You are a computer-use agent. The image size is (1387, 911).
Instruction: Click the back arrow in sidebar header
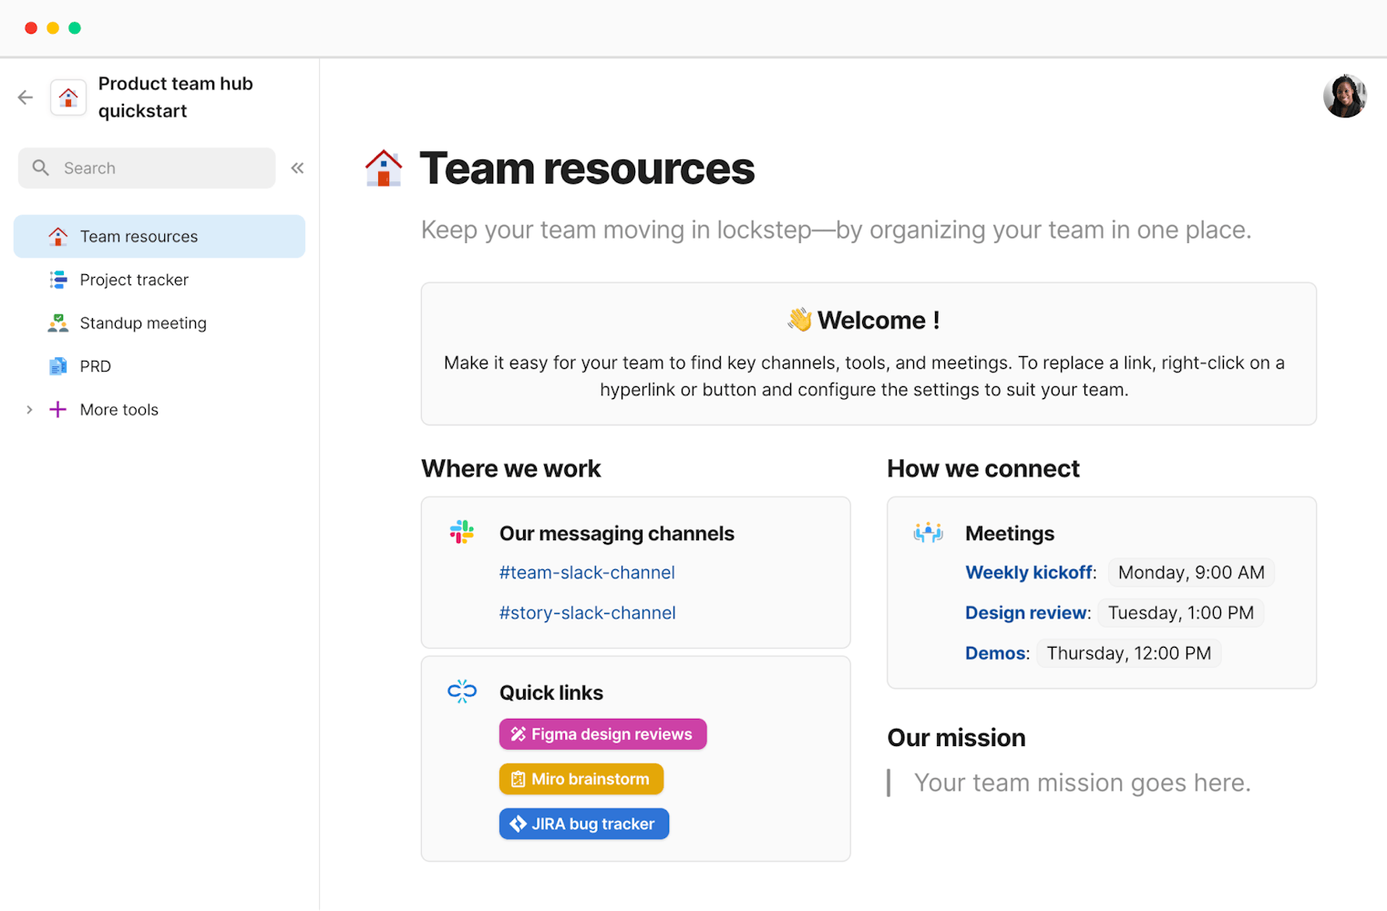tap(26, 97)
